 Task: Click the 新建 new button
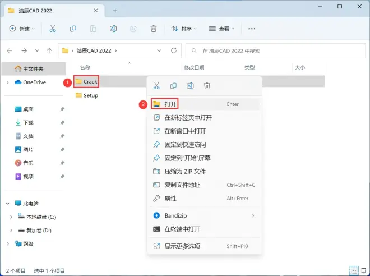click(x=22, y=29)
